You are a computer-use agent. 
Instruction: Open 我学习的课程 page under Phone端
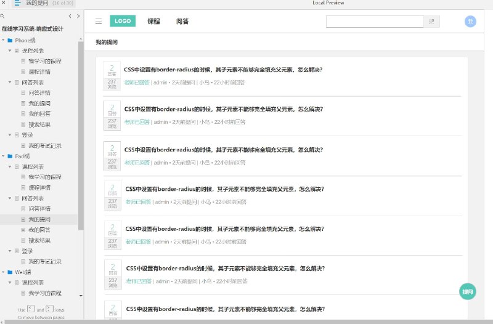tap(45, 61)
